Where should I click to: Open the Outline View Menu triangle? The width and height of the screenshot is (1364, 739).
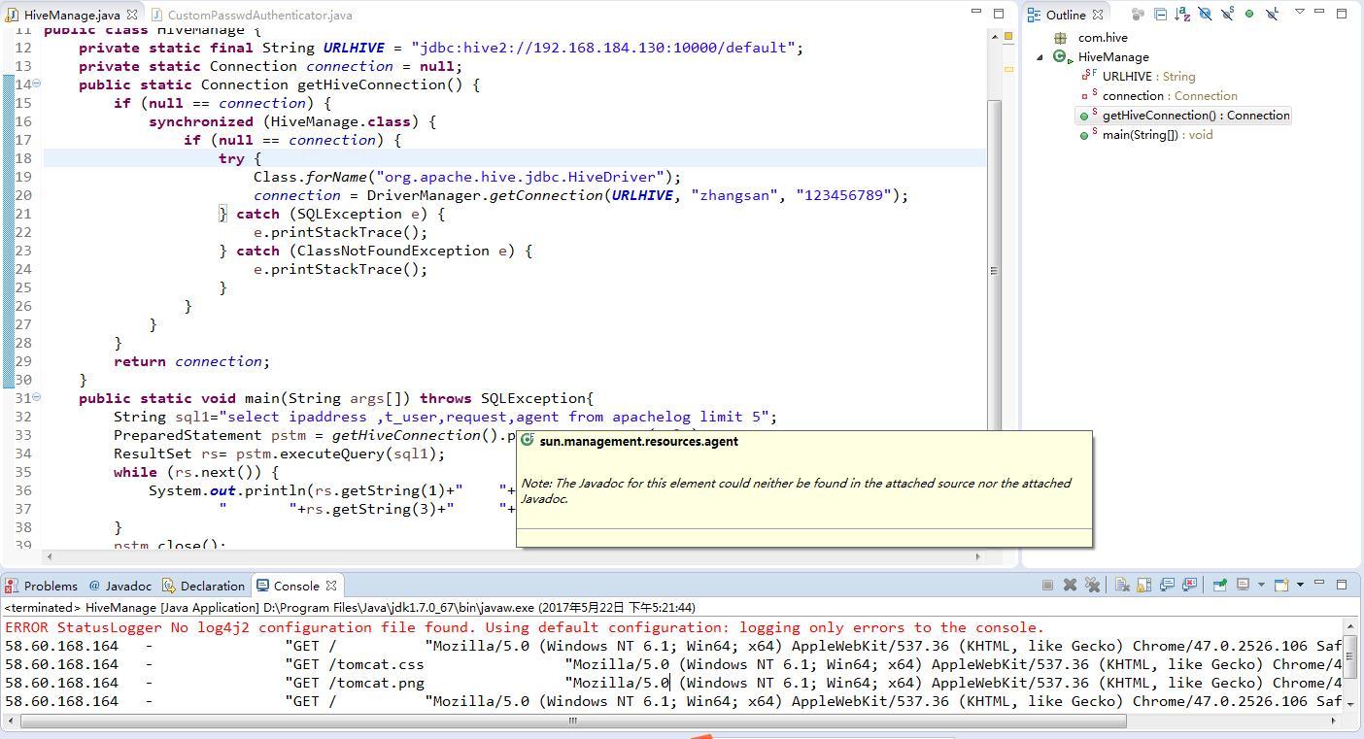(1300, 12)
